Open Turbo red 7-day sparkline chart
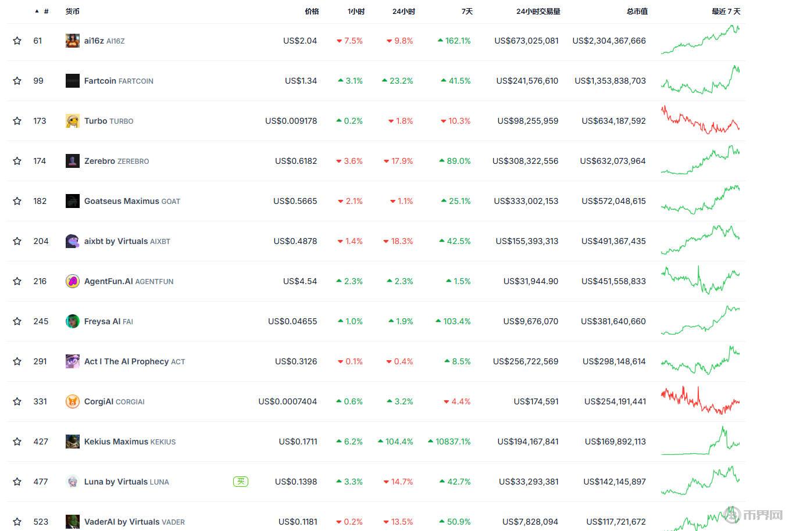The height and width of the screenshot is (531, 789). click(x=700, y=120)
